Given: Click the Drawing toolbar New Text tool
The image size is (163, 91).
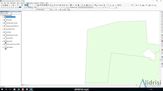Looking at the screenshot, I should pos(113,5).
